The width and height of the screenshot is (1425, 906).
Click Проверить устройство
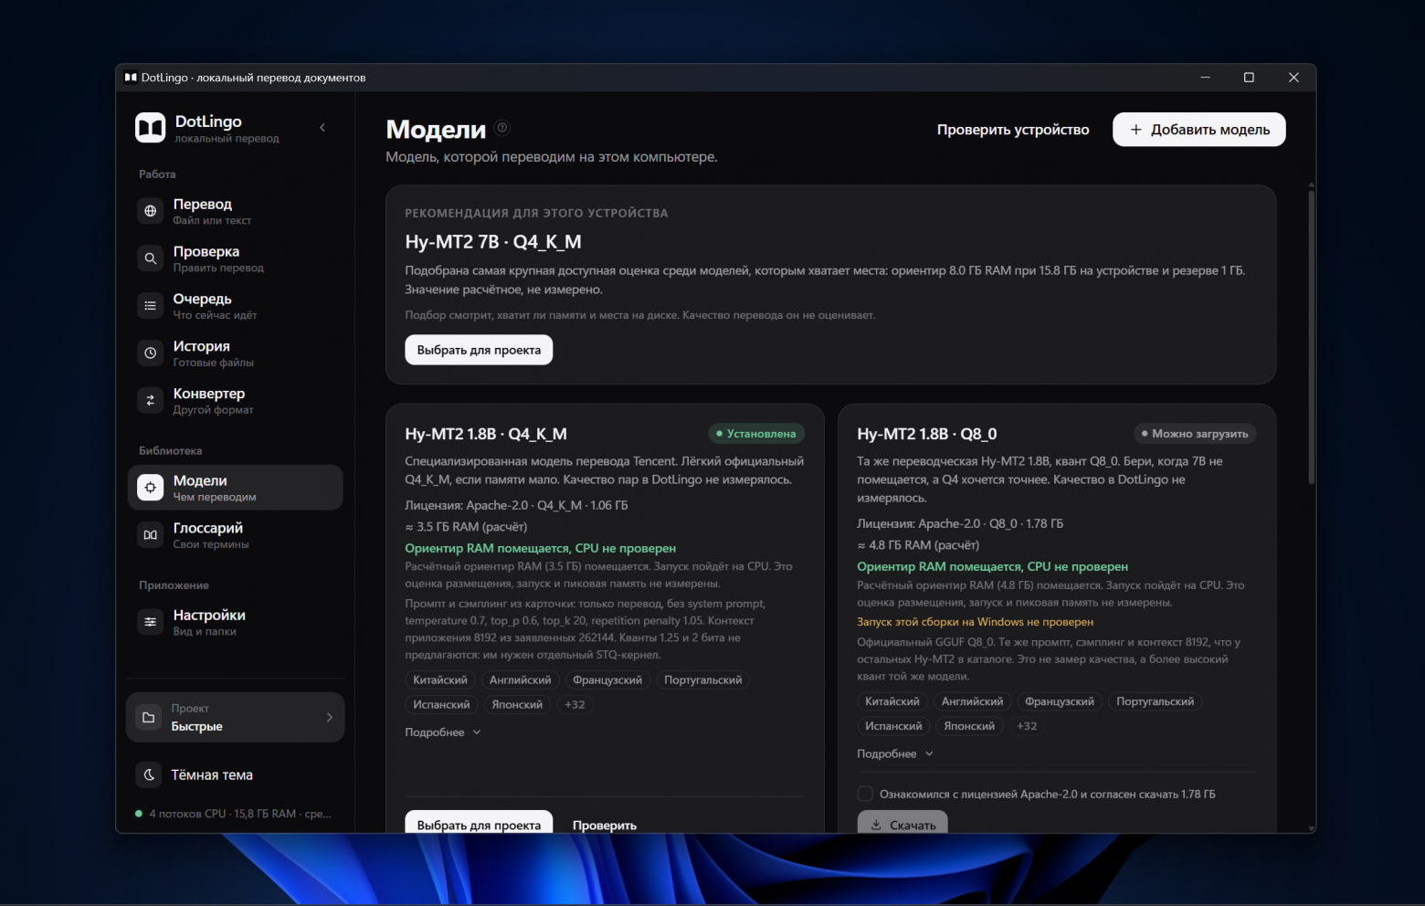[x=1013, y=130]
